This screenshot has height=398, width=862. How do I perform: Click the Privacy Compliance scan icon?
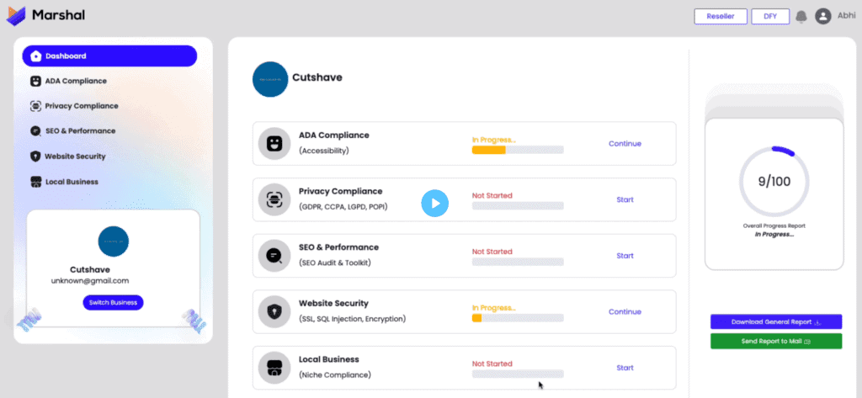point(274,199)
